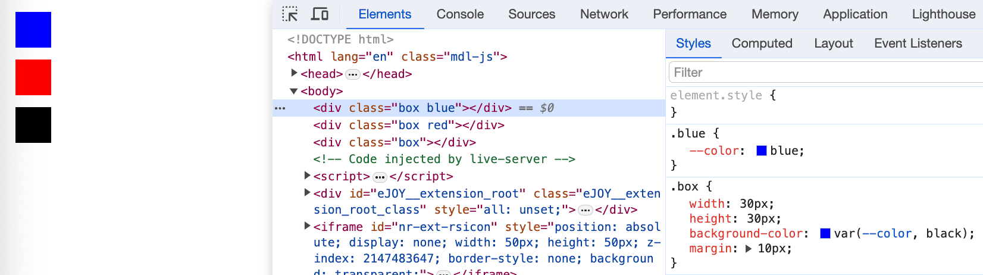Image resolution: width=983 pixels, height=275 pixels.
Task: Expand the script element node
Action: (307, 176)
